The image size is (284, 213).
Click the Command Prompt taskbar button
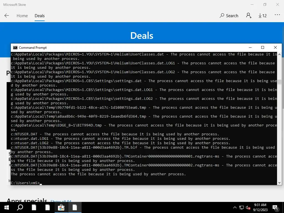75,207
